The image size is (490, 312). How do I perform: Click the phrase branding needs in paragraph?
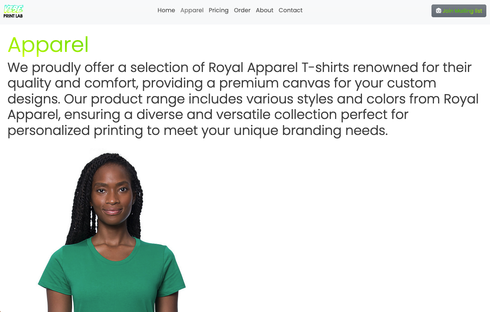(x=335, y=130)
